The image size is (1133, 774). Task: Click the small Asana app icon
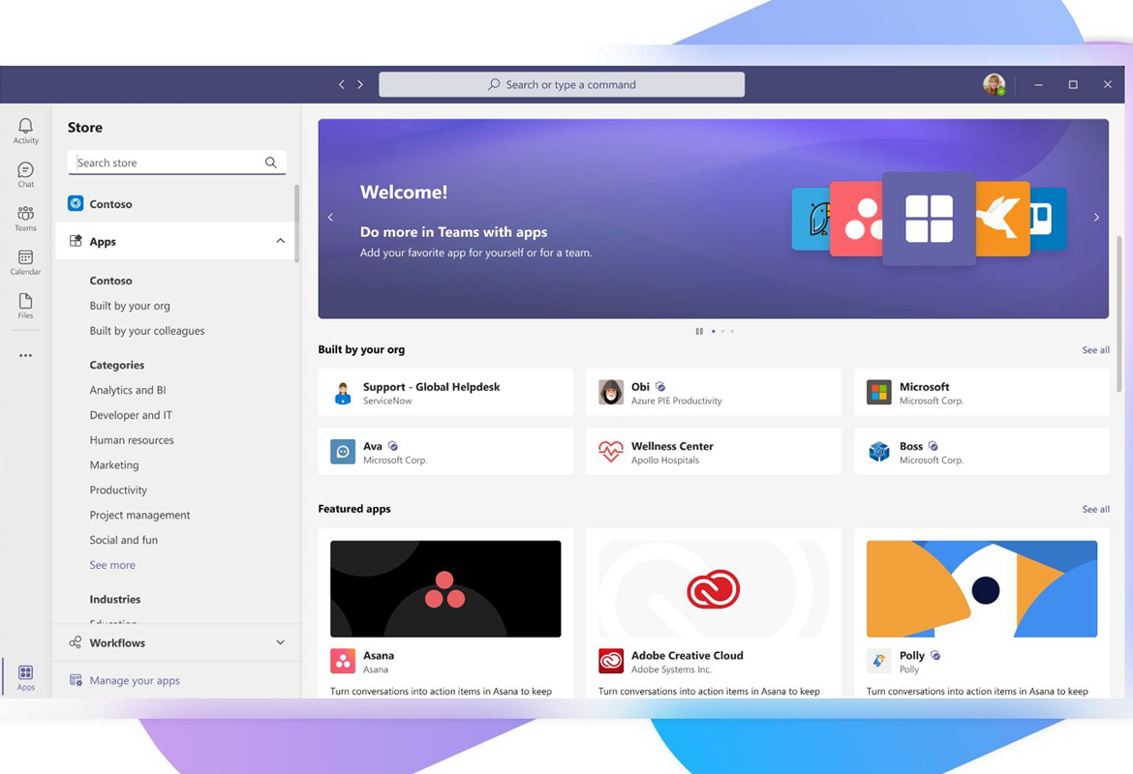click(343, 662)
